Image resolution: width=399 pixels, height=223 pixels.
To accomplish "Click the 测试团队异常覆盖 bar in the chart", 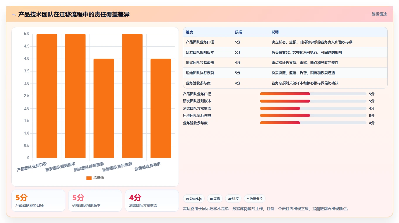I will (x=104, y=108).
